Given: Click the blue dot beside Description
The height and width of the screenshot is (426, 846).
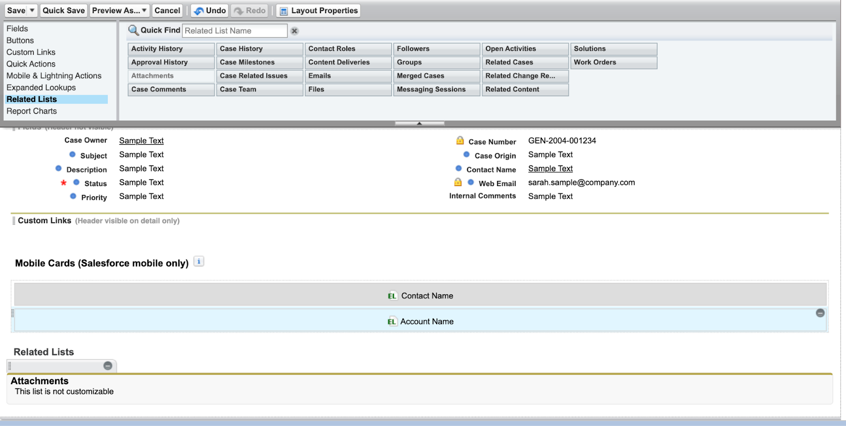Looking at the screenshot, I should 59,168.
